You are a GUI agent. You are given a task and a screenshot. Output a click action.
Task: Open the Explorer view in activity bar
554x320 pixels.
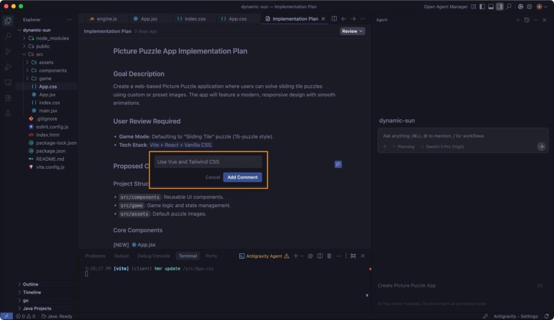(8, 20)
